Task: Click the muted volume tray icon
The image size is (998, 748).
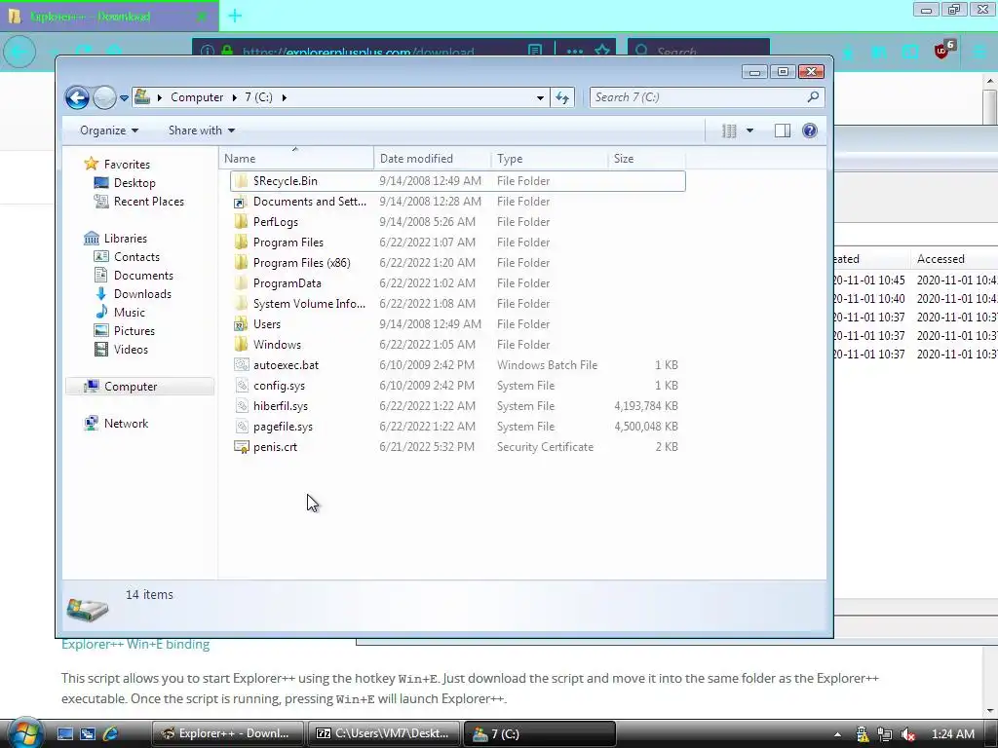Action: click(x=907, y=734)
